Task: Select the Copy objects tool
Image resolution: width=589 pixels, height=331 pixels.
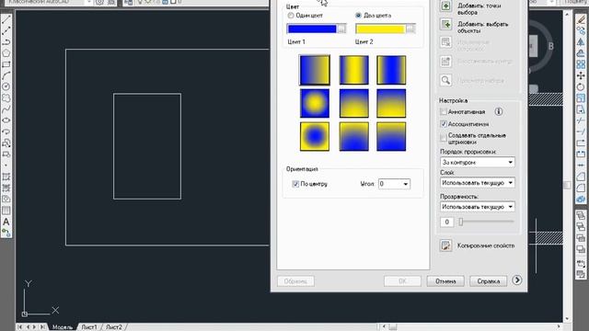Action: pyautogui.click(x=581, y=30)
